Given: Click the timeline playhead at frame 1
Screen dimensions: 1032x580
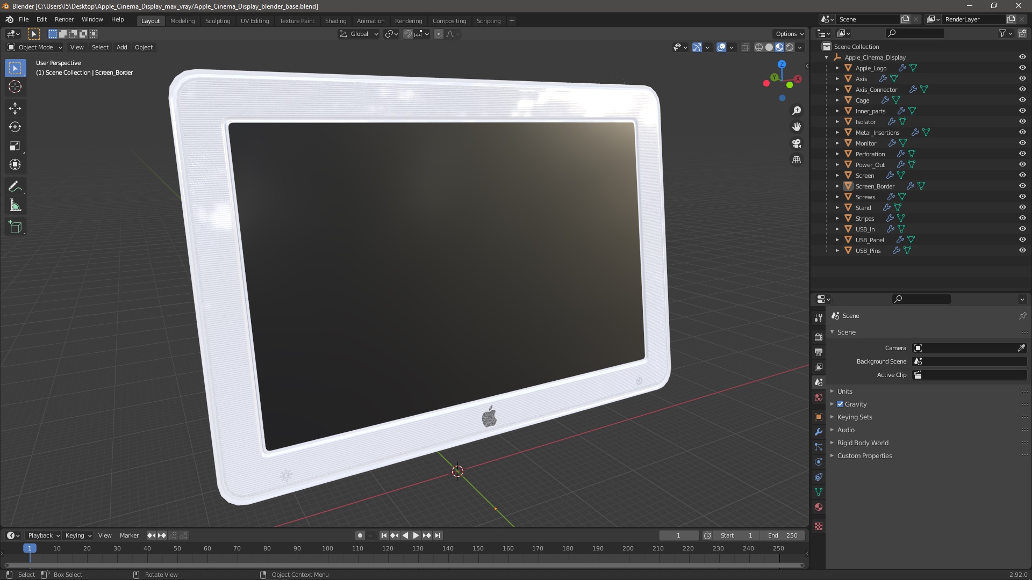Looking at the screenshot, I should click(30, 548).
